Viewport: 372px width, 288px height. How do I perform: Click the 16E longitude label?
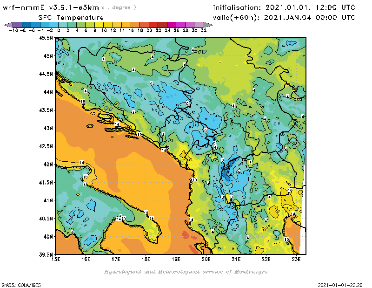(86, 259)
